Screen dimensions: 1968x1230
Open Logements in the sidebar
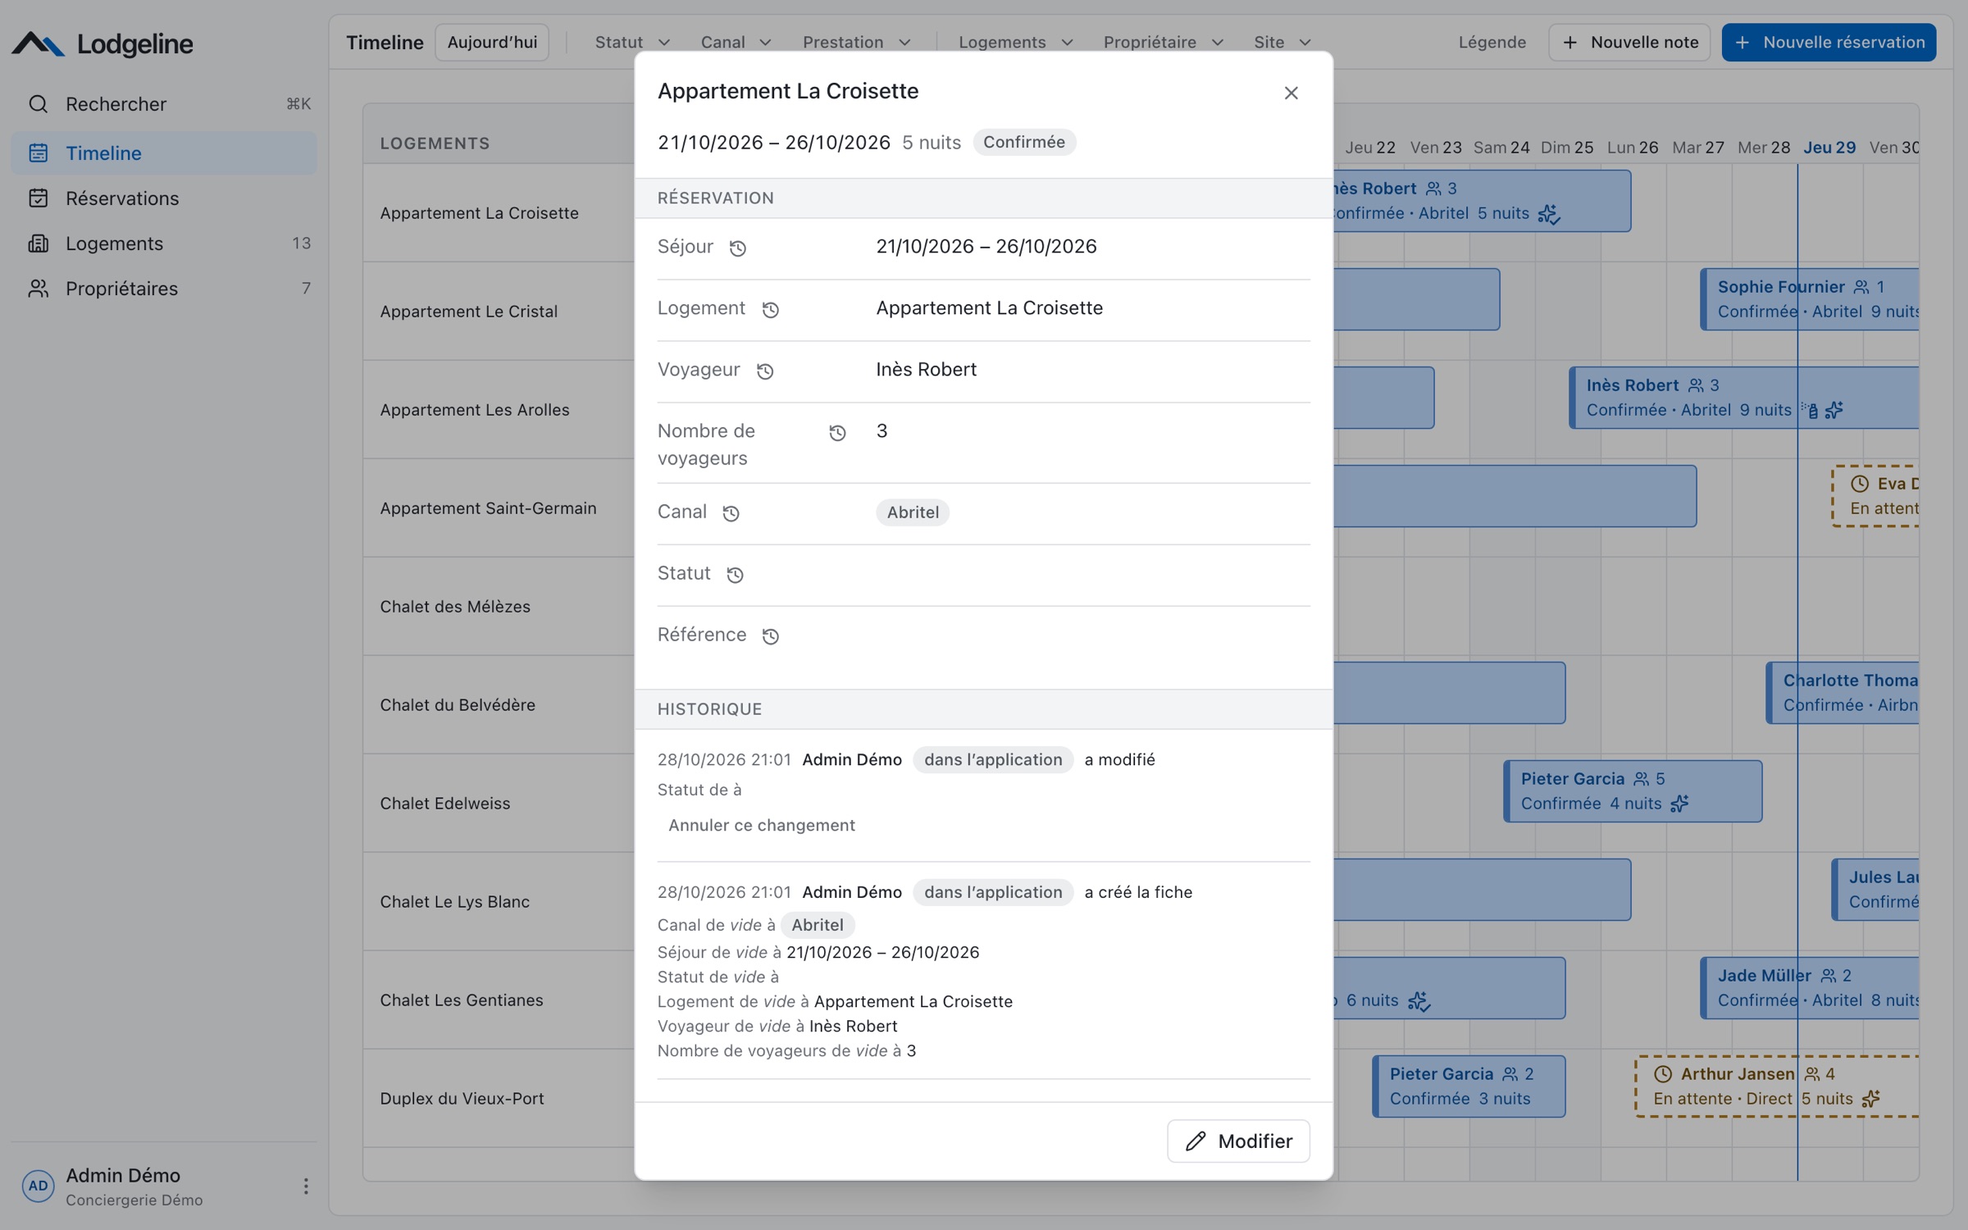[x=163, y=243]
